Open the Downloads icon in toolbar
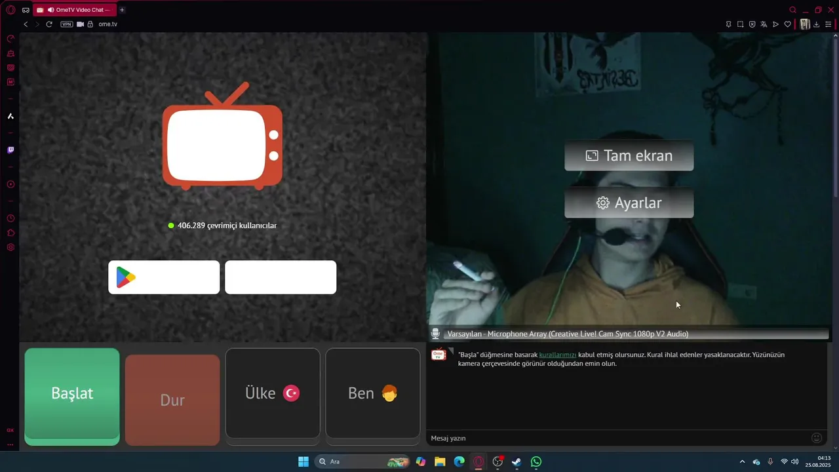This screenshot has height=472, width=839. click(x=817, y=24)
